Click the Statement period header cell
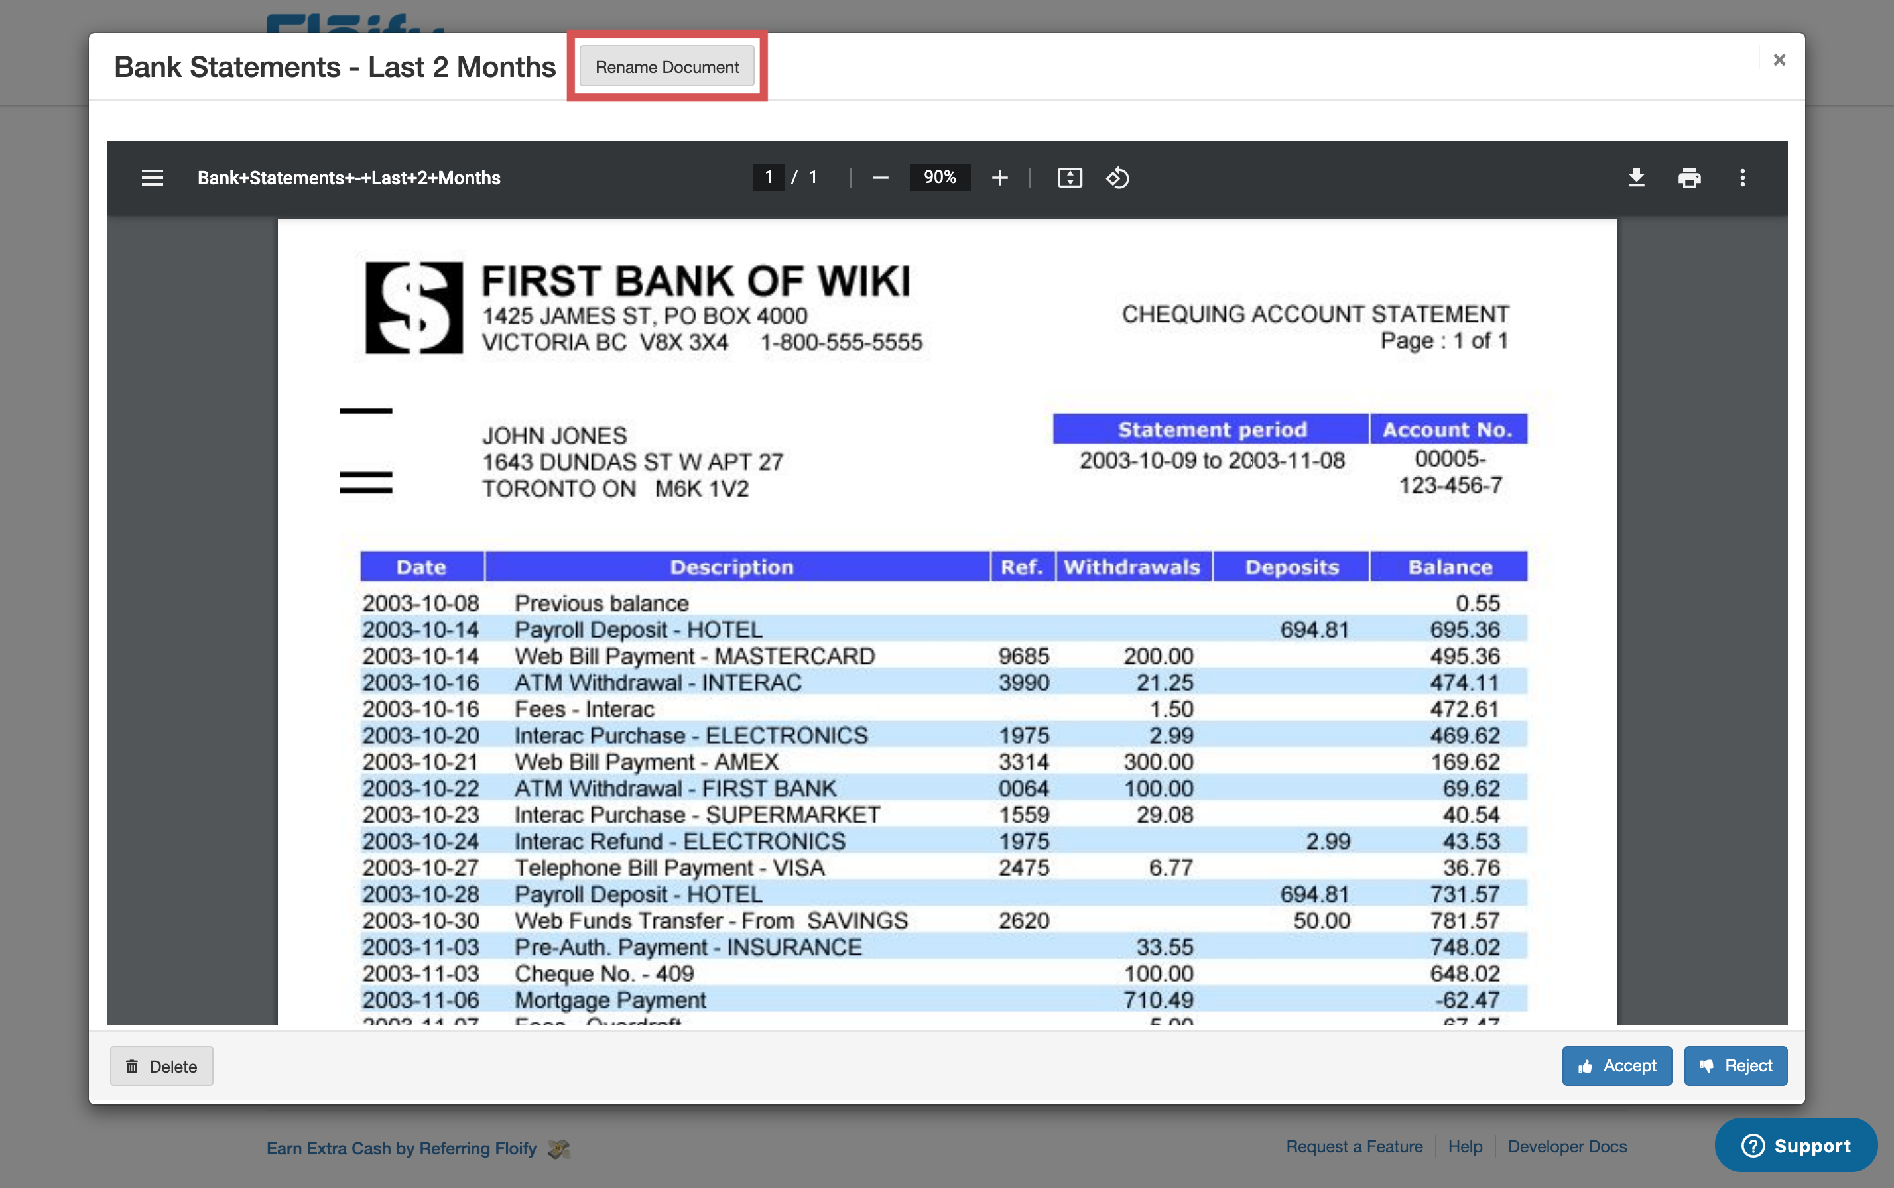This screenshot has height=1188, width=1894. pos(1211,429)
